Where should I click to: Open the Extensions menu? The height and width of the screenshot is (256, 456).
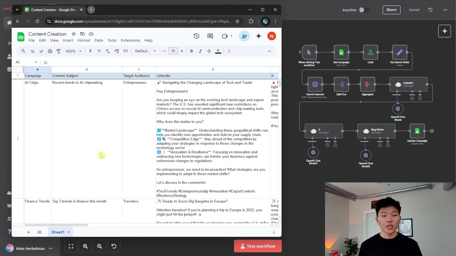coord(130,40)
